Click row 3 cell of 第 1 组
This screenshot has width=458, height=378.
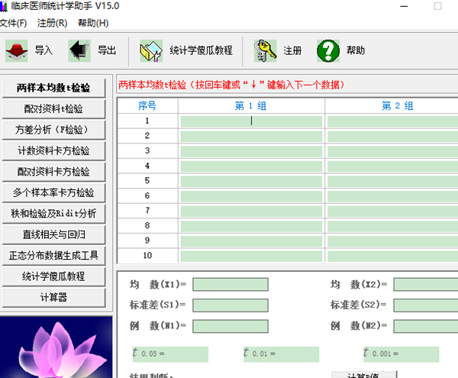(x=251, y=151)
